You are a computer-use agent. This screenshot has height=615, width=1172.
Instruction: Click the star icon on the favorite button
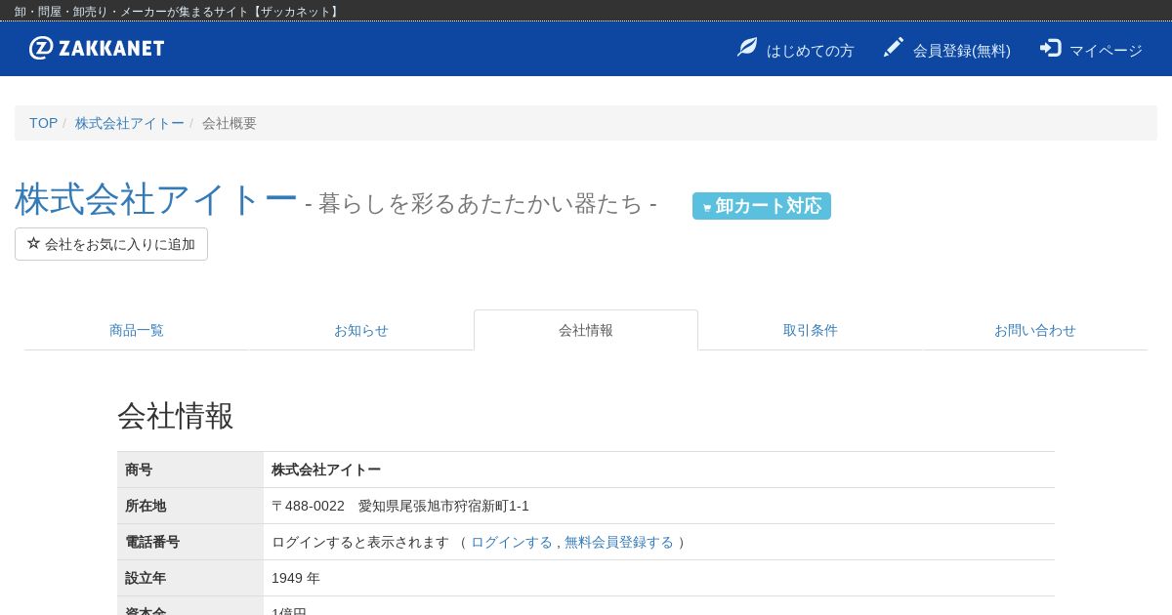point(33,243)
